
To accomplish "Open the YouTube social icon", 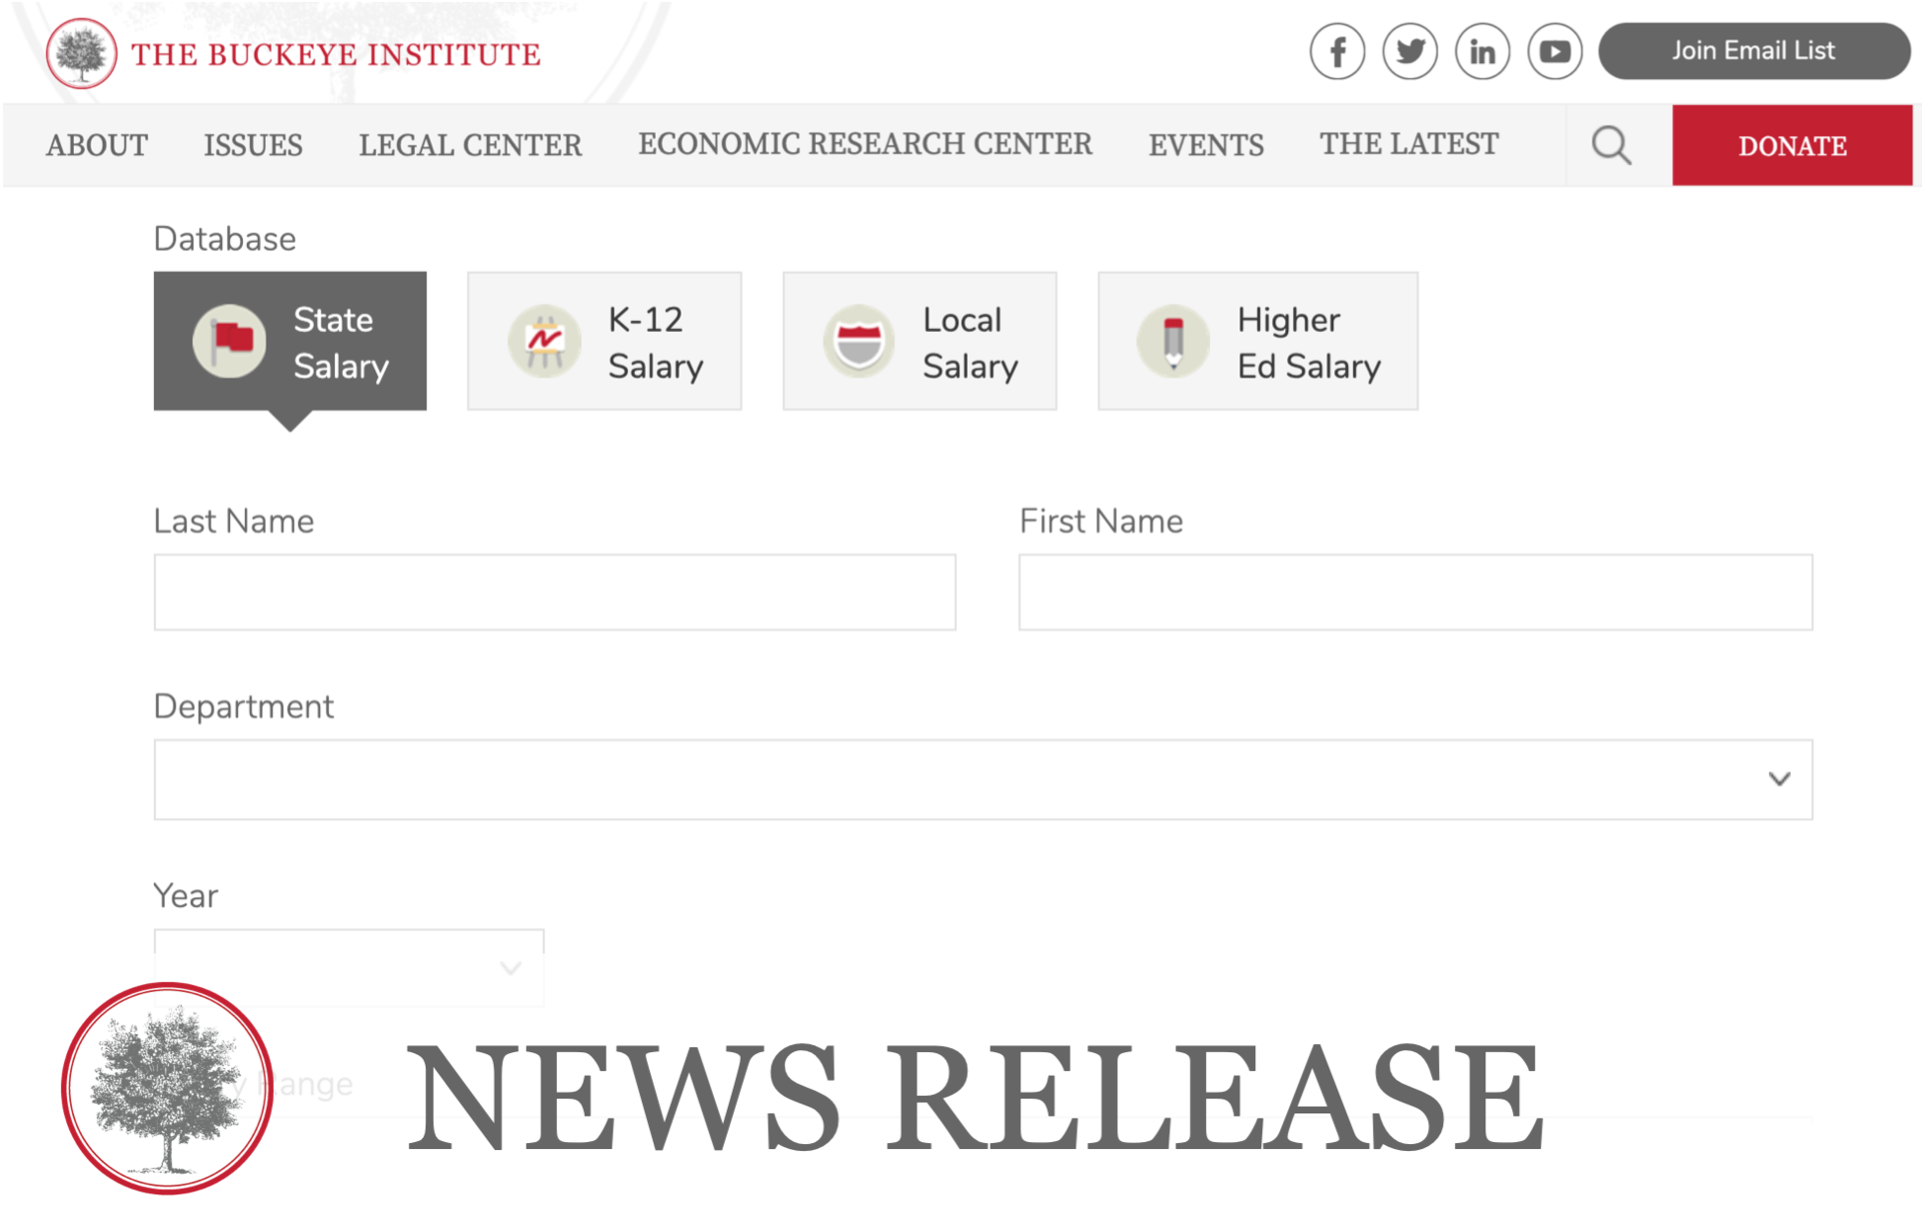I will tap(1555, 51).
